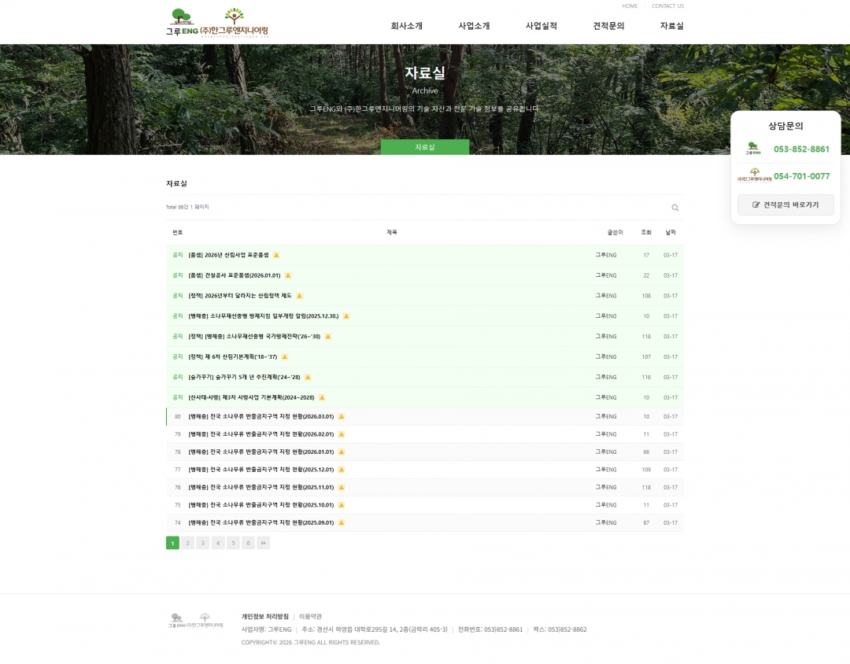Click file icon on post number 80

(x=342, y=417)
